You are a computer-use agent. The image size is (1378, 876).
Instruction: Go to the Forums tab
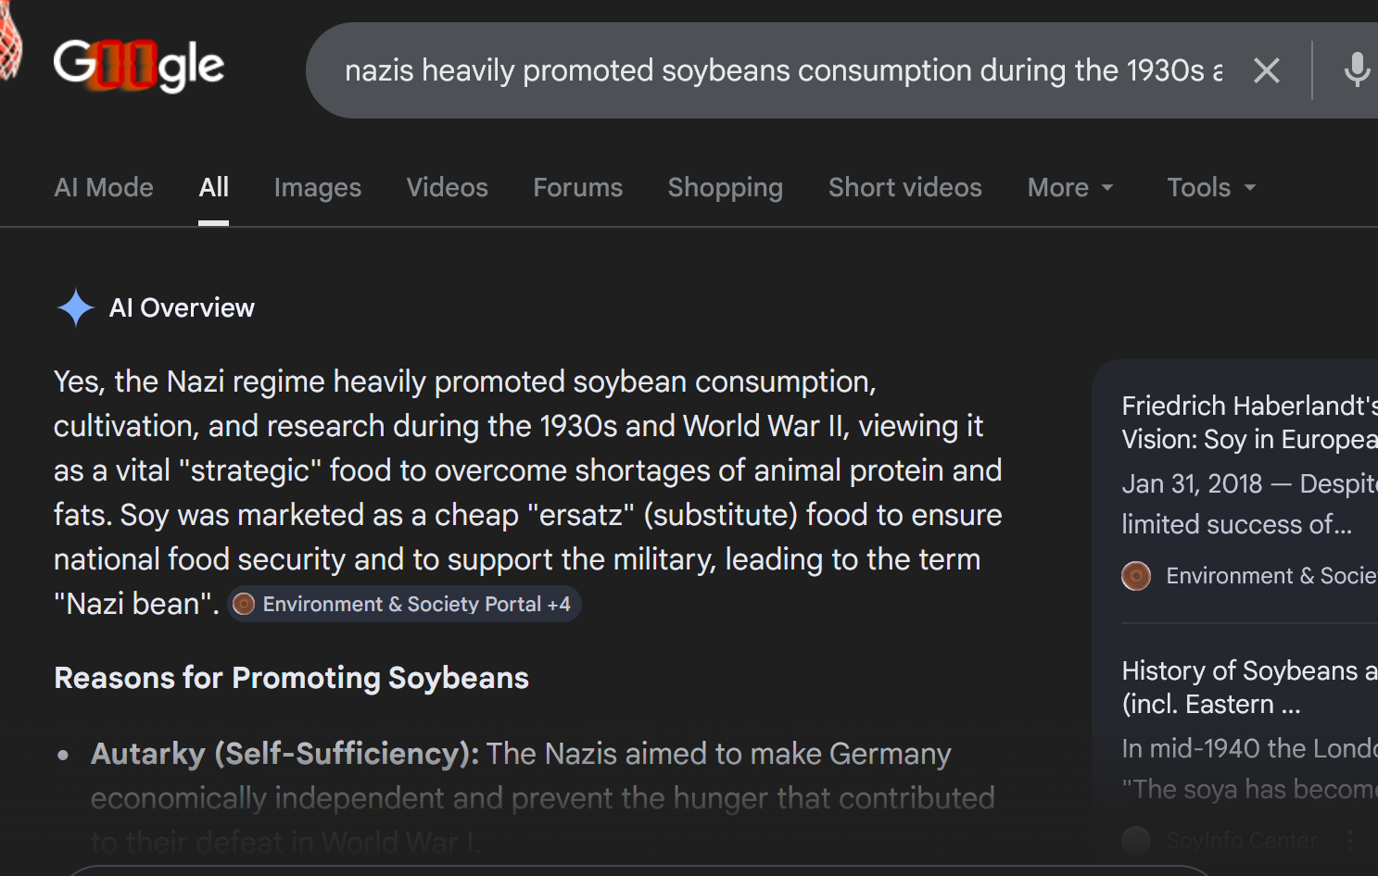[x=577, y=188]
